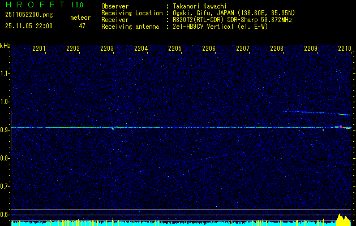Click the Receiving antenna label
This screenshot has width=356, height=226.
130,27
